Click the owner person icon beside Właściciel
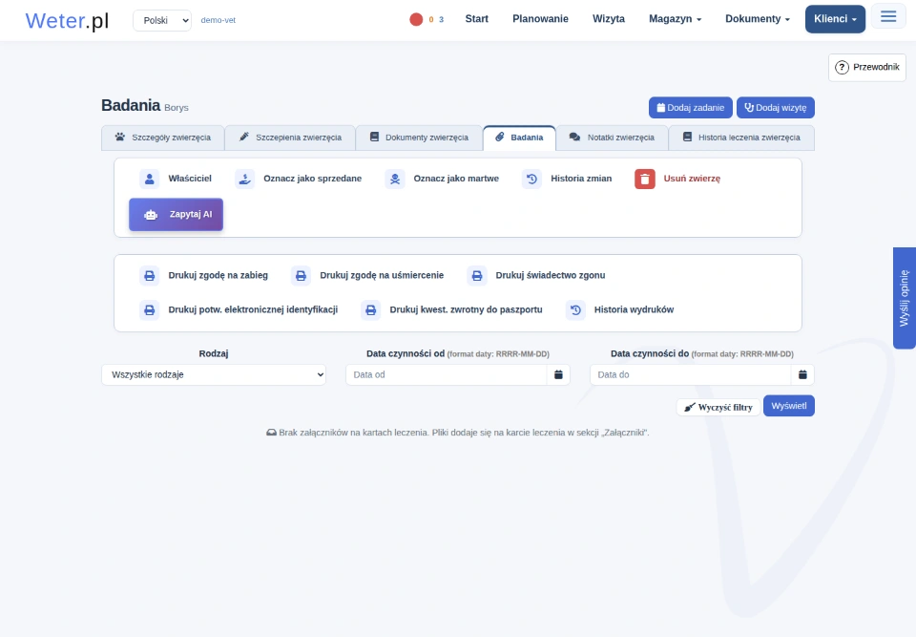 pyautogui.click(x=150, y=179)
